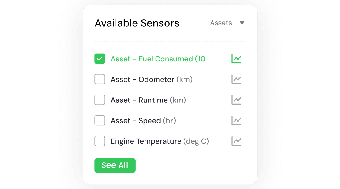Open Engine Temperature chart icon
The height and width of the screenshot is (189, 340).
(236, 141)
